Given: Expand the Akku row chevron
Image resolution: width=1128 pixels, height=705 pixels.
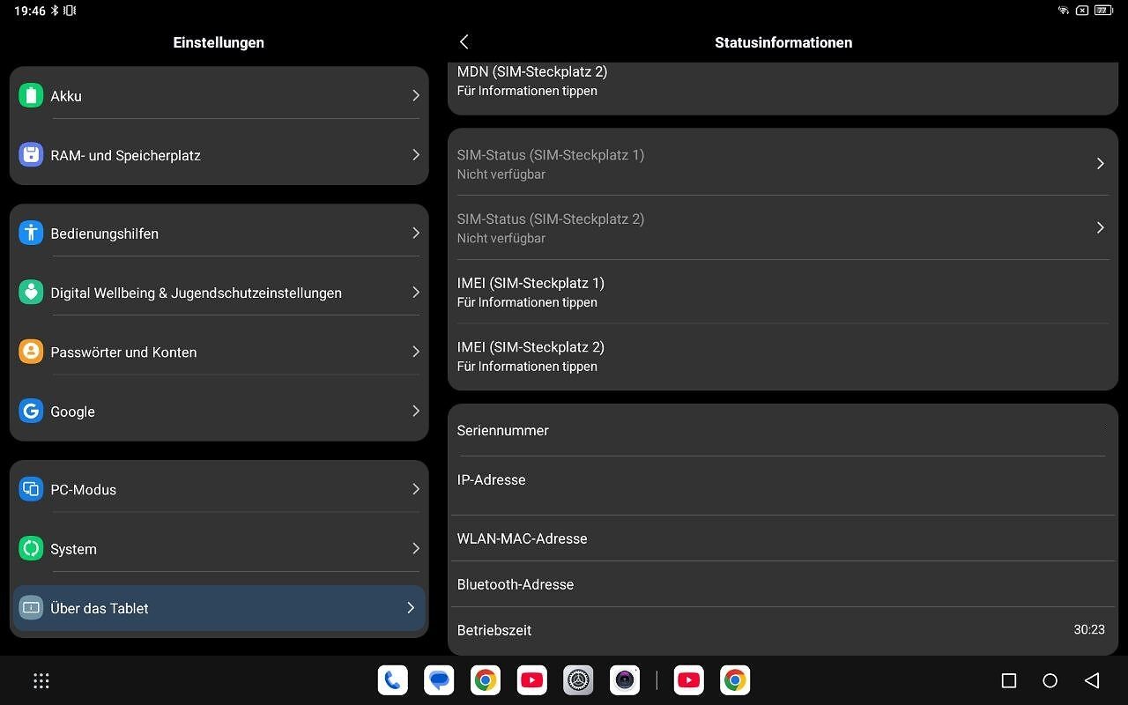Looking at the screenshot, I should pyautogui.click(x=416, y=95).
